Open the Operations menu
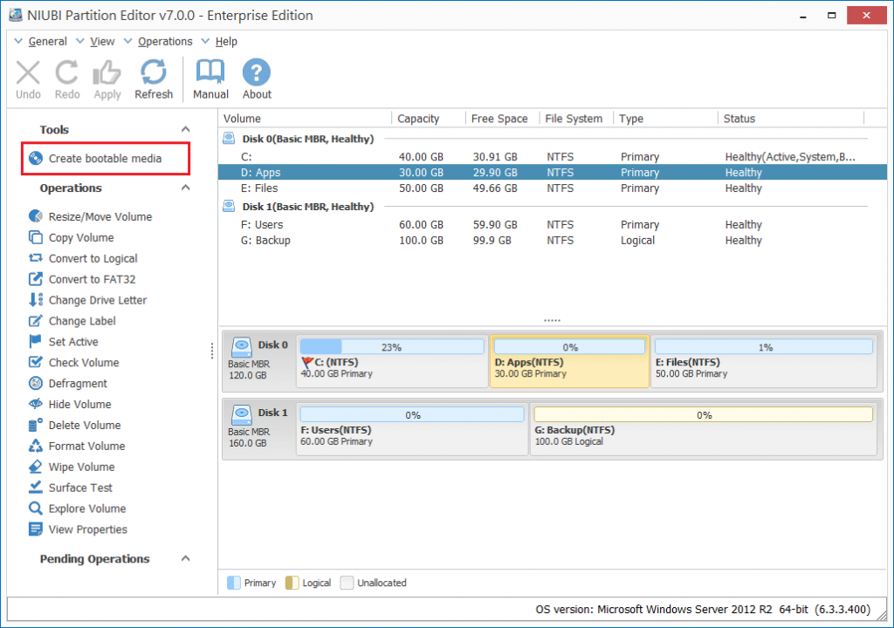The width and height of the screenshot is (894, 628). (x=165, y=41)
